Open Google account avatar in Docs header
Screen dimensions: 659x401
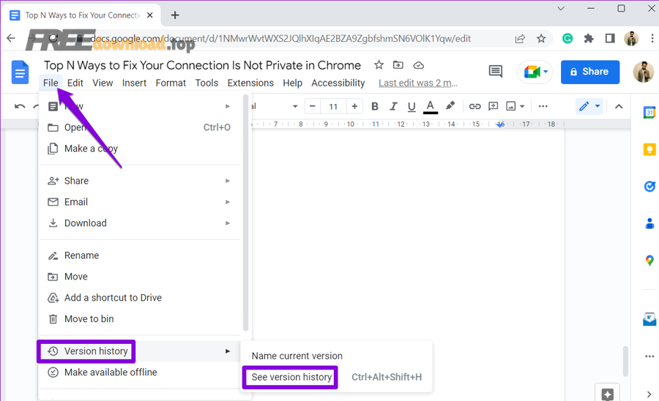(x=644, y=72)
